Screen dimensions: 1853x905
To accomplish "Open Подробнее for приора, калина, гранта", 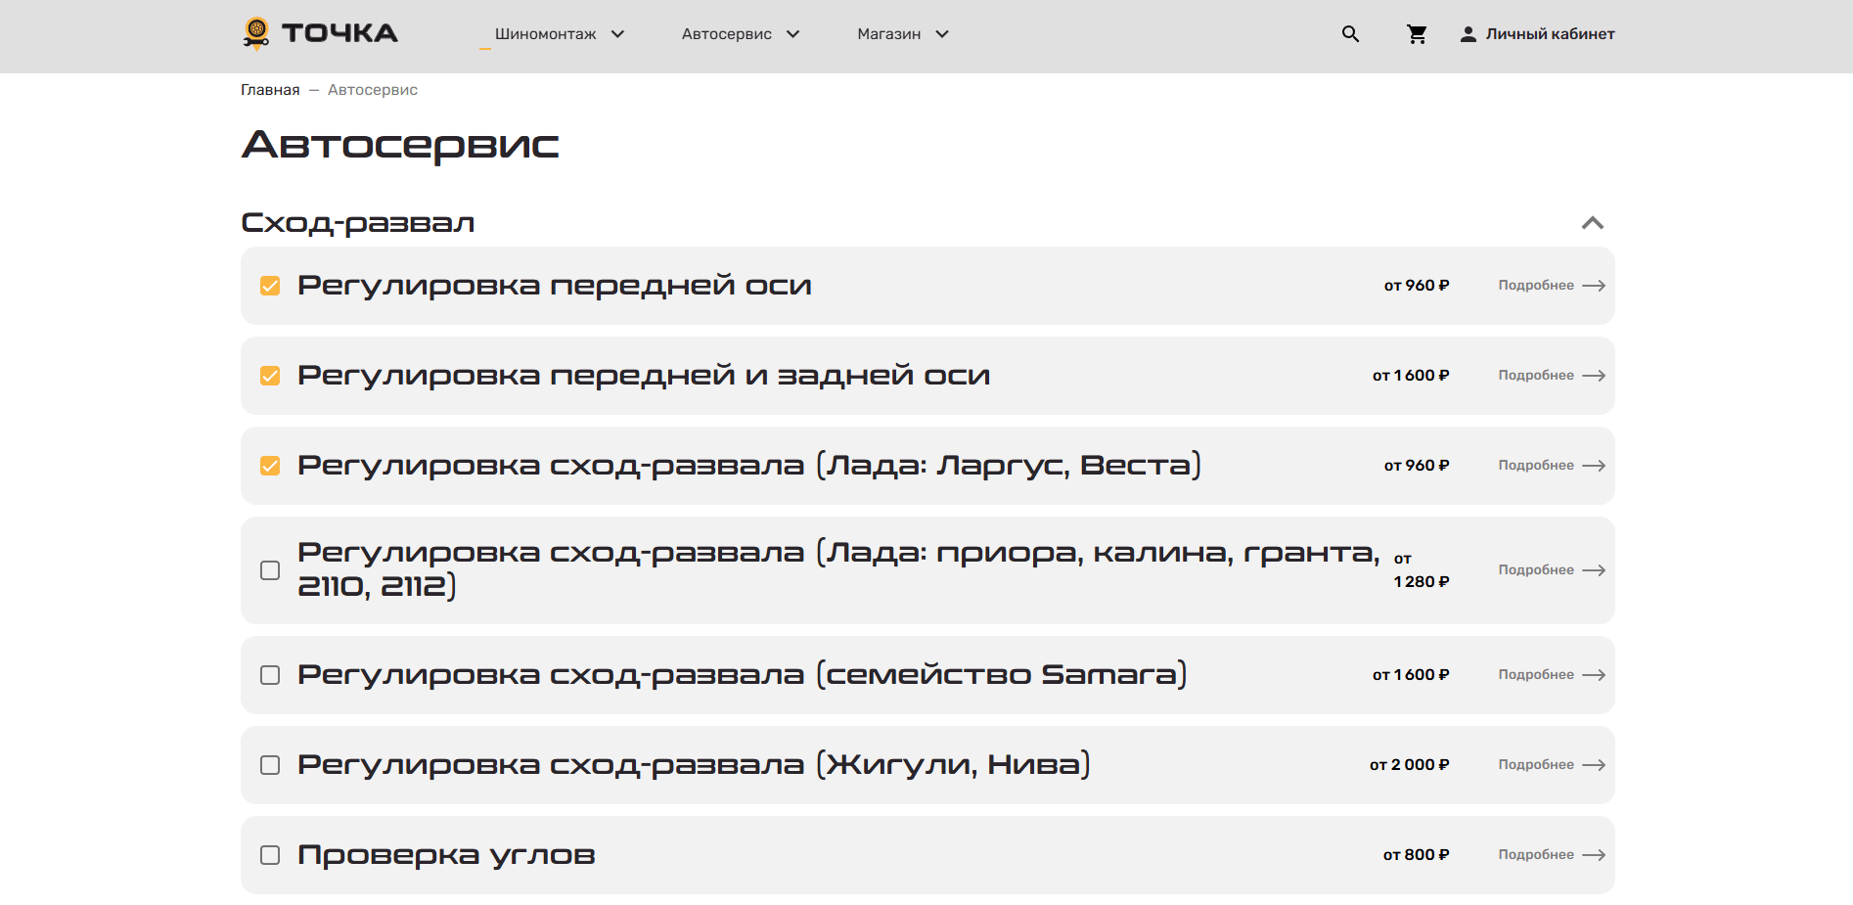I will tap(1536, 570).
